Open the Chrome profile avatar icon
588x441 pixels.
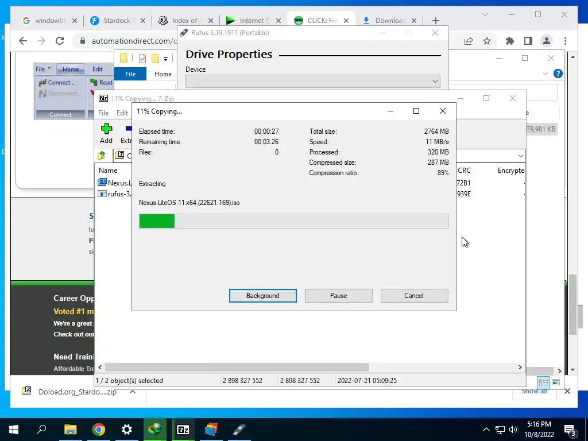(547, 41)
